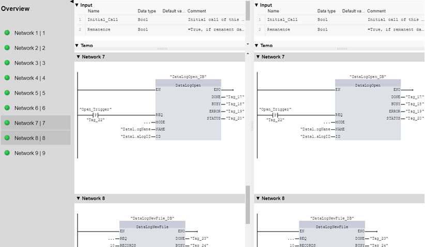Collapse the Input section in right pane
425x247 pixels.
tap(256, 5)
